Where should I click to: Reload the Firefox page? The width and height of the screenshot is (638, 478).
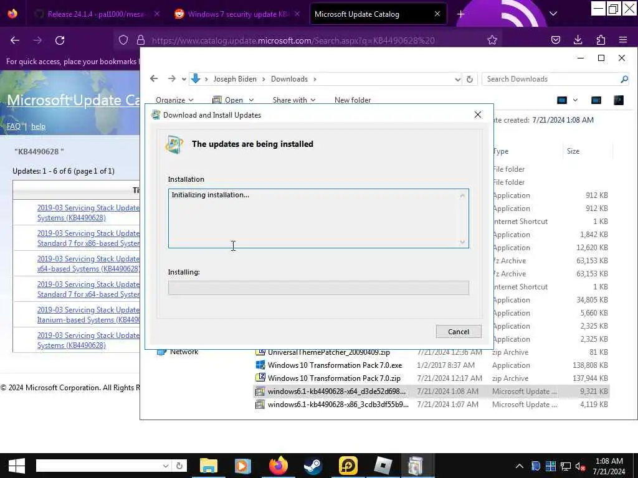pos(60,40)
